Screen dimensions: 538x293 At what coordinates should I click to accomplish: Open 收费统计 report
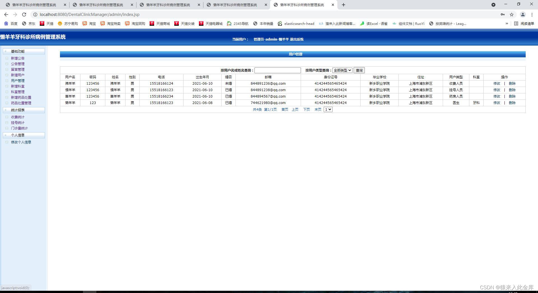click(x=18, y=117)
